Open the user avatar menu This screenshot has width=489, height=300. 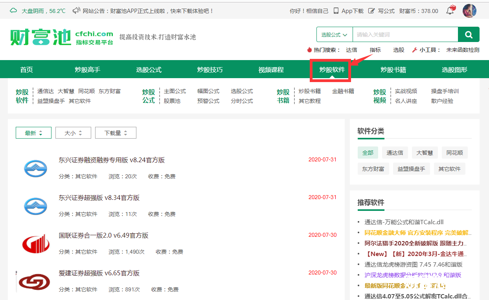tap(469, 11)
